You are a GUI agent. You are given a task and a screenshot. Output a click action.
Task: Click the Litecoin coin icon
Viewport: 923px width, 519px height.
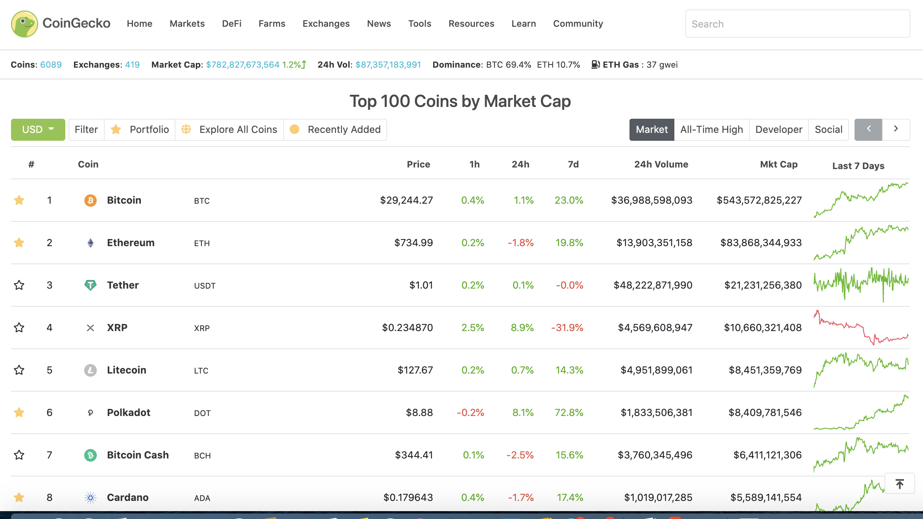pyautogui.click(x=90, y=370)
